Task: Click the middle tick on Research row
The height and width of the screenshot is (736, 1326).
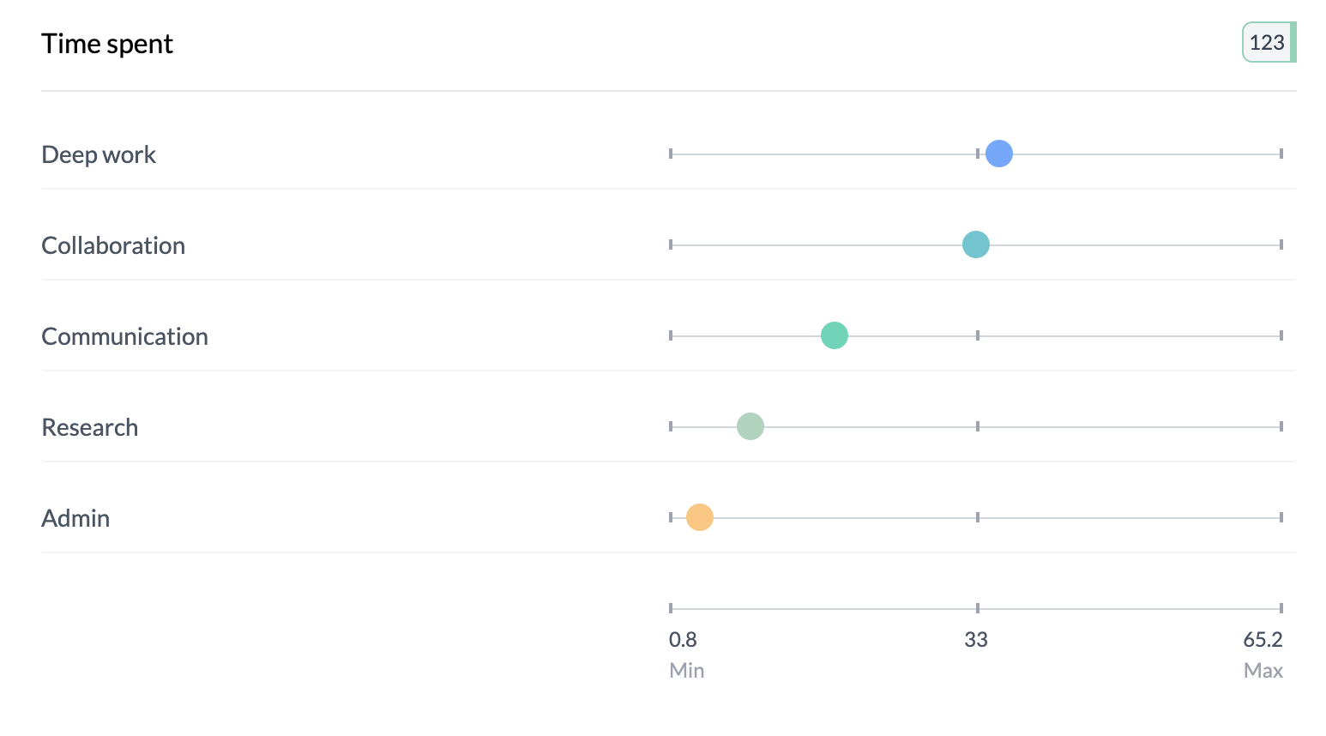Action: coord(978,426)
